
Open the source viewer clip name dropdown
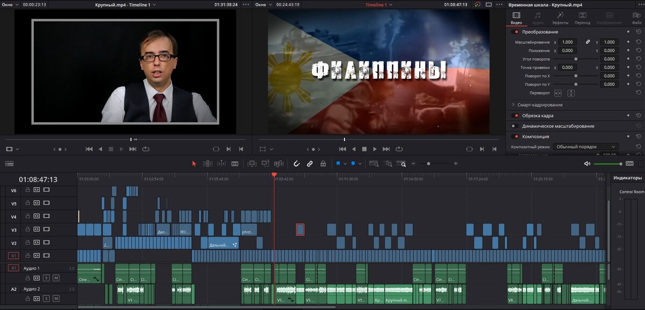(154, 4)
